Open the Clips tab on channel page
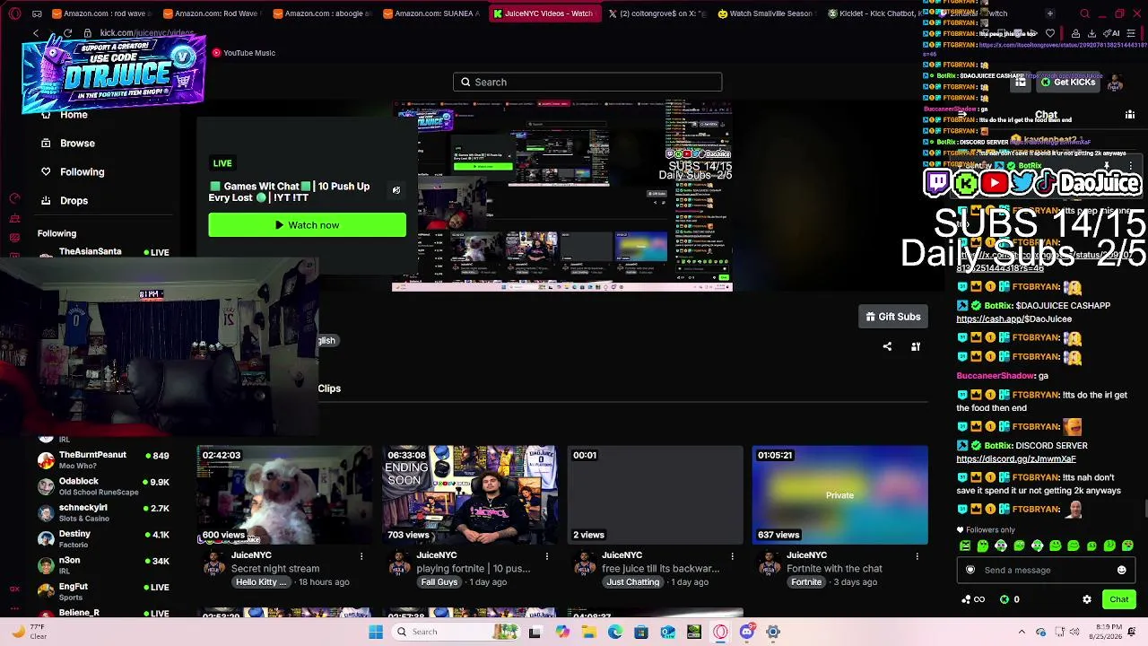 329,388
